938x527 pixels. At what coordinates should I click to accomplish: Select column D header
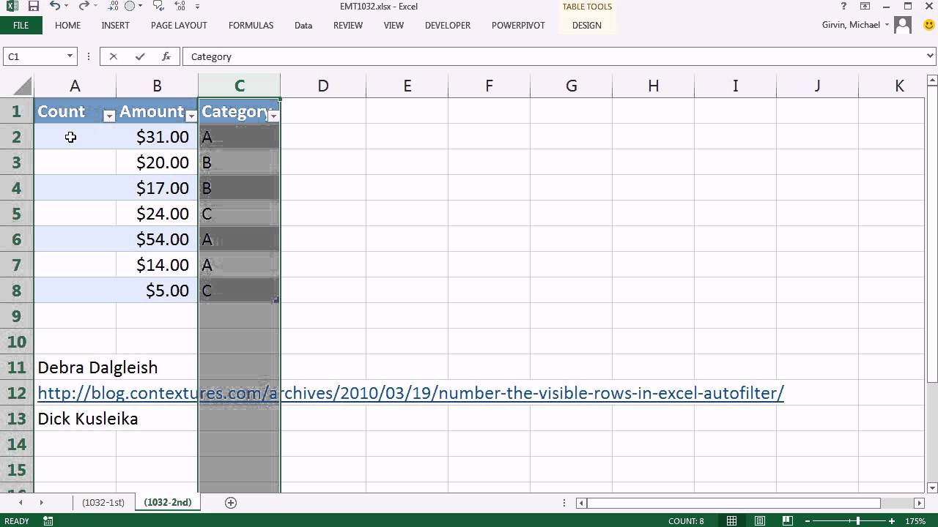322,86
